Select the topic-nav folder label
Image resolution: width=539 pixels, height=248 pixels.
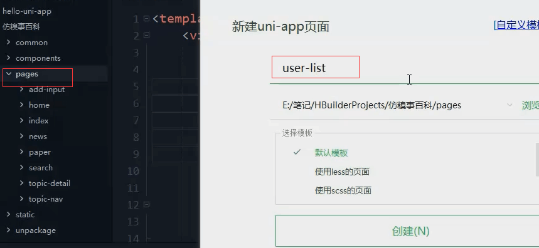point(46,199)
